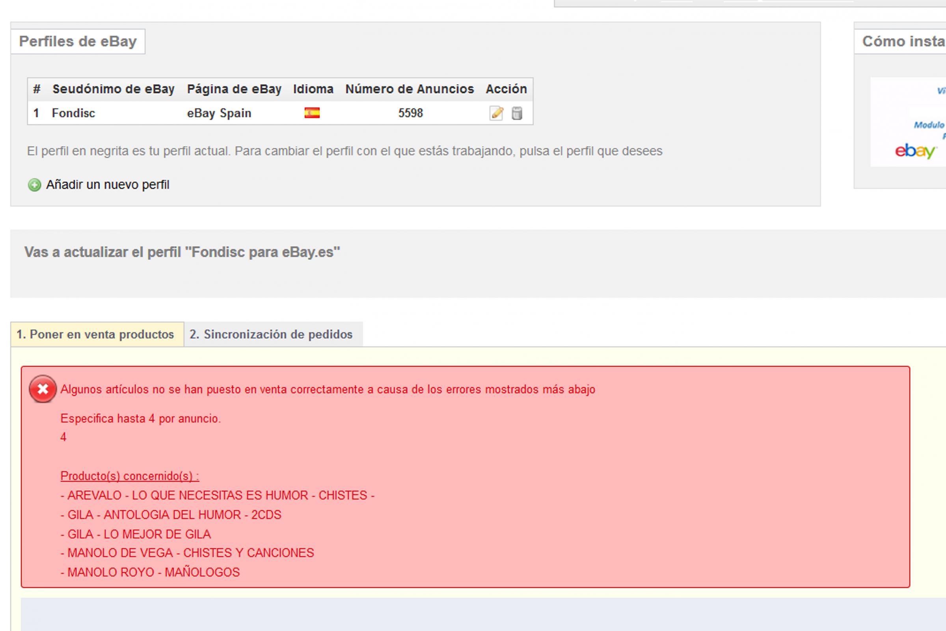Screen dimensions: 946x631
Task: Select the Fondisc profile name
Action: point(74,114)
